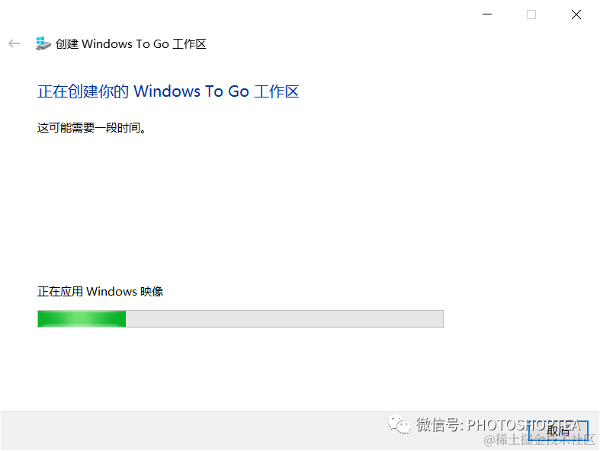Click the empty gray part of the progress bar
600x451 pixels.
[x=284, y=318]
